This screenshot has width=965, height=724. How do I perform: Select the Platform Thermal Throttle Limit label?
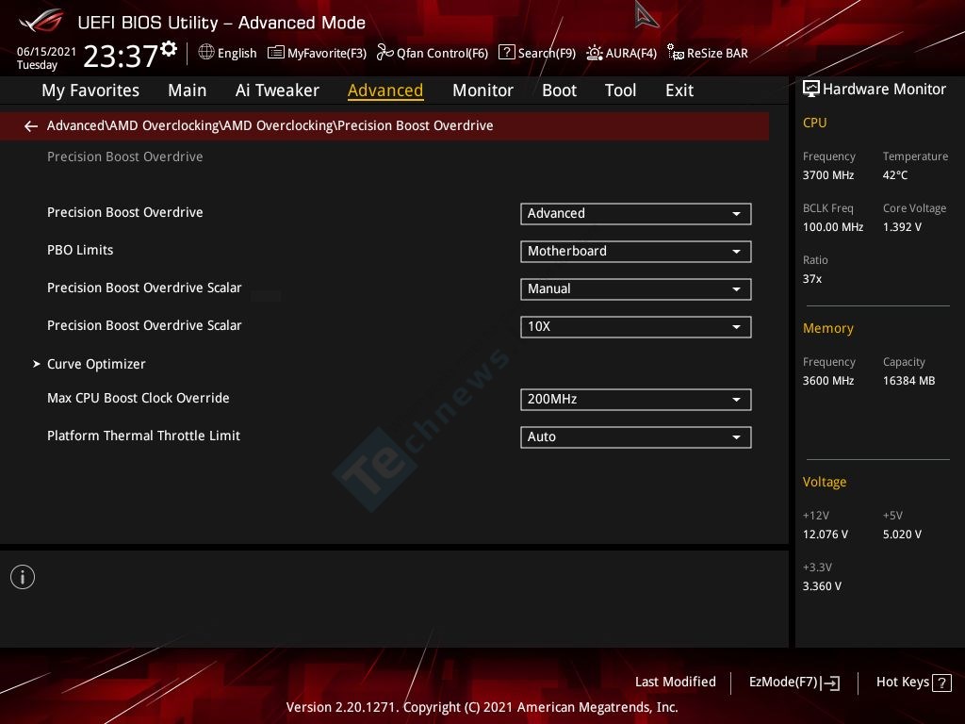[x=143, y=436]
